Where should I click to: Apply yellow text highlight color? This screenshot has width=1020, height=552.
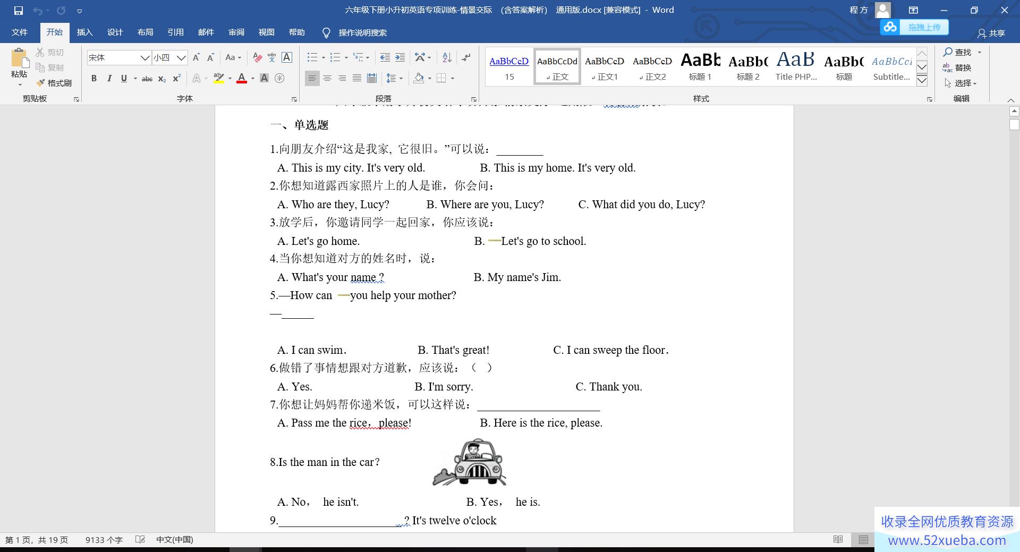point(218,79)
